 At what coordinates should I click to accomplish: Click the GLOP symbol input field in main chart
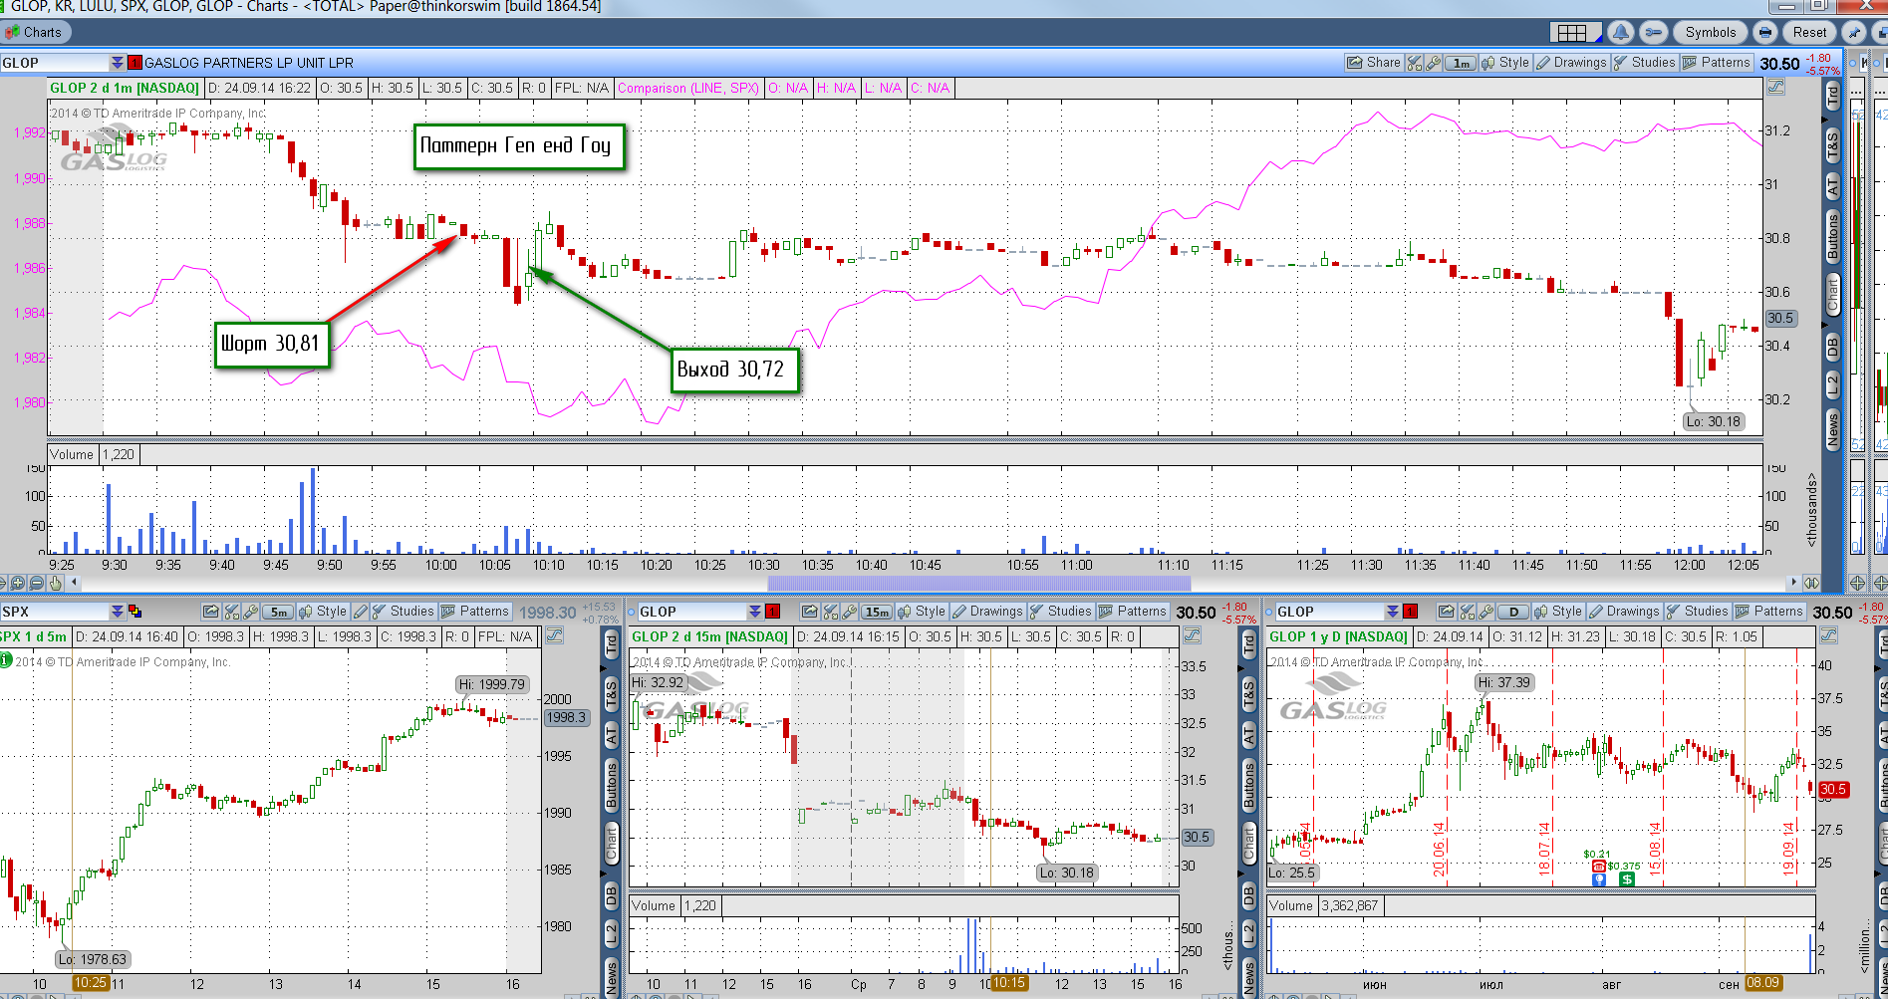[x=55, y=63]
